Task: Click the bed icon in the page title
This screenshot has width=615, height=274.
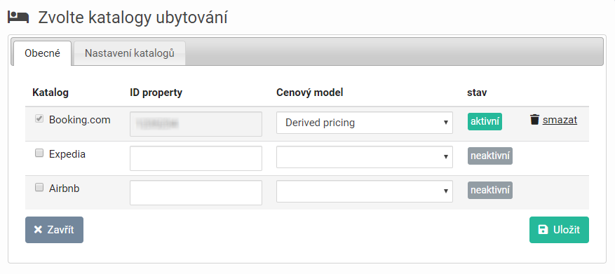Action: (x=18, y=18)
